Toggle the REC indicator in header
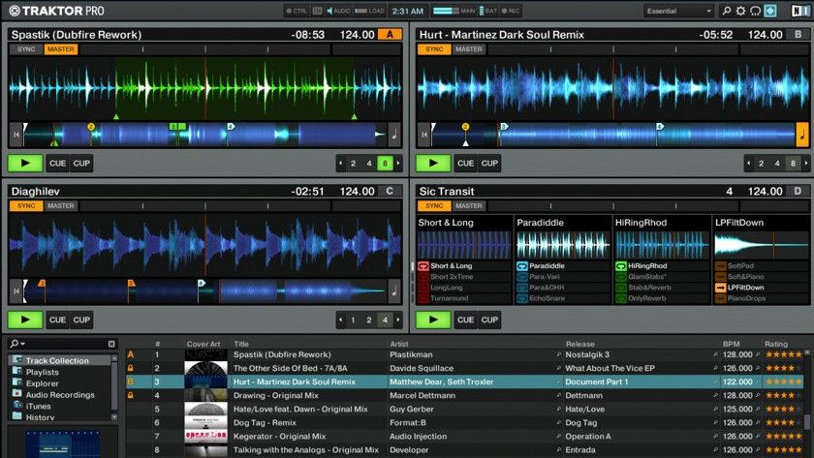 coord(511,11)
